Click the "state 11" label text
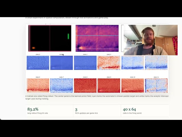 click(156, 77)
